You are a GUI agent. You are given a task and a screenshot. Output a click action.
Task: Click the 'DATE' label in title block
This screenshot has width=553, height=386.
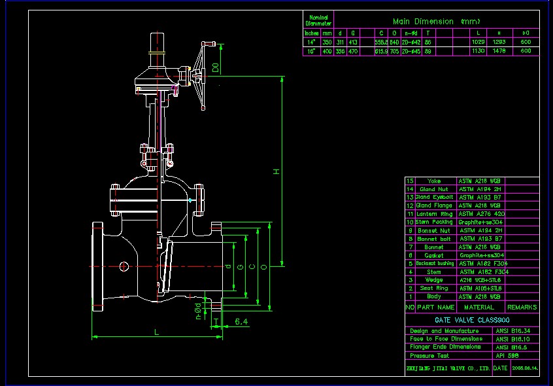[500, 368]
